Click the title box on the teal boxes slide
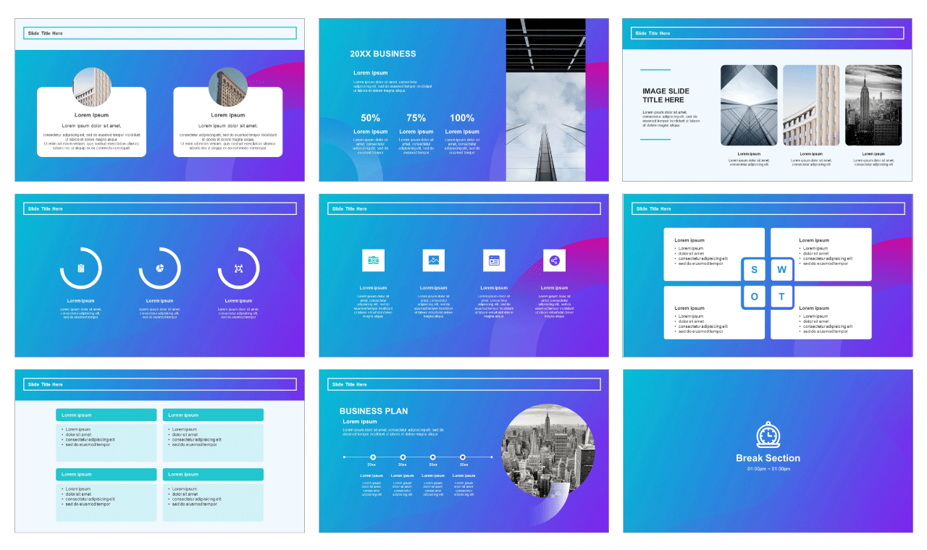This screenshot has width=927, height=550. click(x=160, y=384)
